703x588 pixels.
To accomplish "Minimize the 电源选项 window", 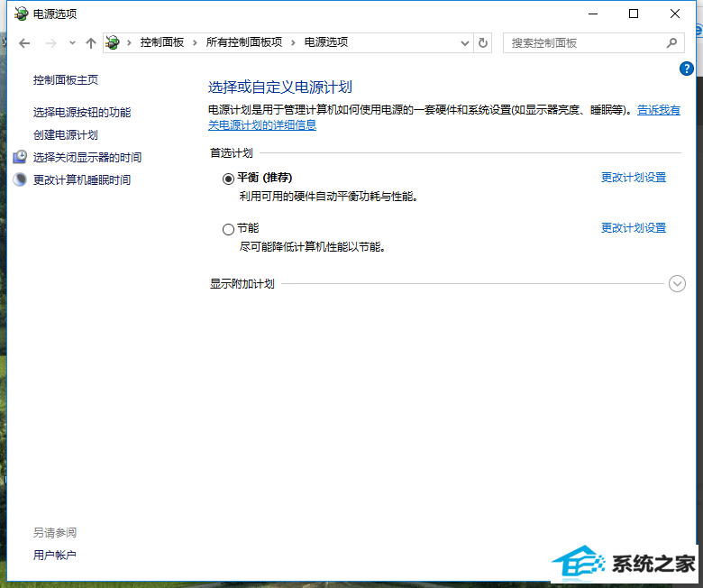I will [593, 14].
